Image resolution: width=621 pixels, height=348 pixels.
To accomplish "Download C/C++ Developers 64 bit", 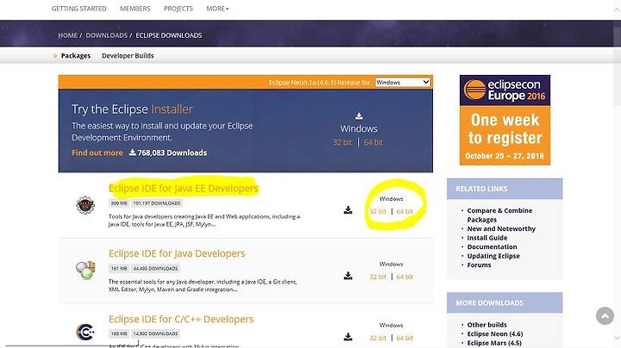I will pos(405,338).
